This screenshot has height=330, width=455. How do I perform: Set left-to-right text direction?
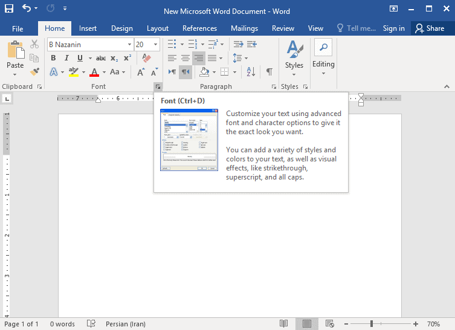click(172, 72)
